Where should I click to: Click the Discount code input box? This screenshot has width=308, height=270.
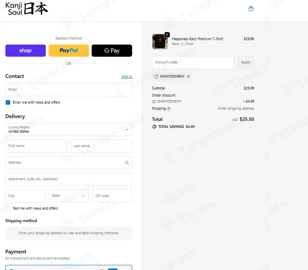pyautogui.click(x=193, y=62)
